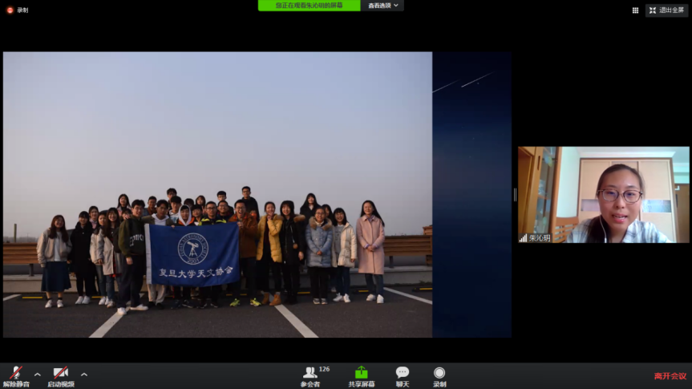Click the signal strength bars on speaker video
Viewport: 692px width, 389px height.
(x=524, y=238)
